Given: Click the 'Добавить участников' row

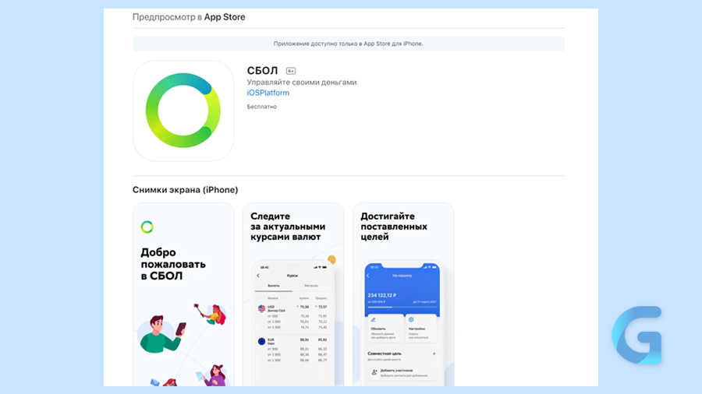Looking at the screenshot, I should pos(402,372).
